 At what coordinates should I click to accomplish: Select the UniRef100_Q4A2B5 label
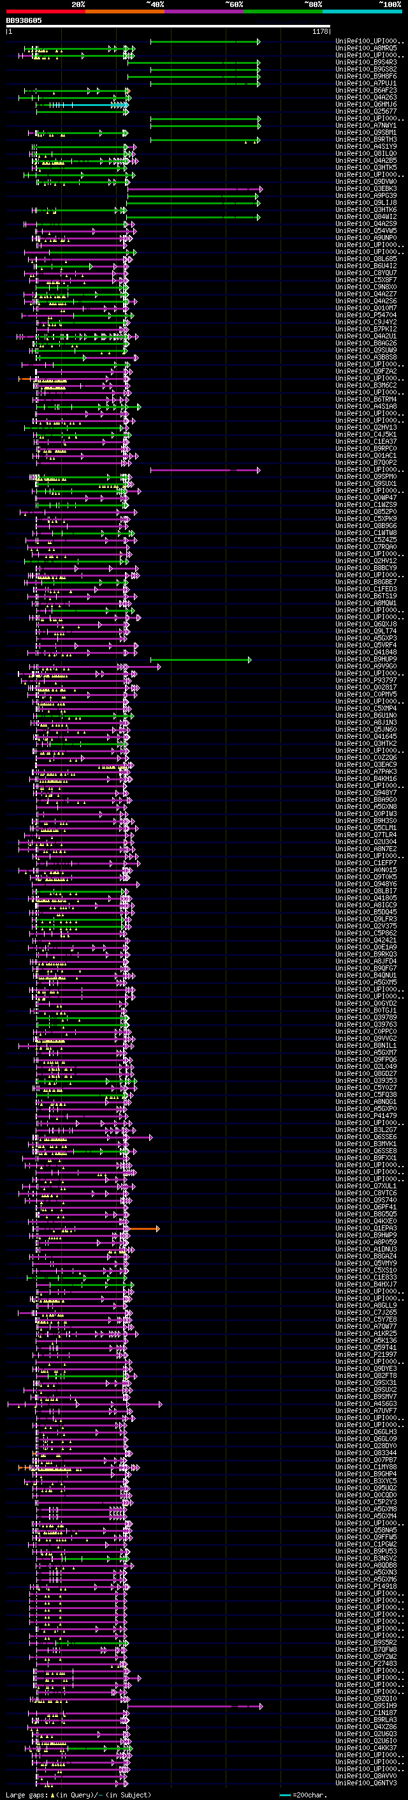pos(366,161)
